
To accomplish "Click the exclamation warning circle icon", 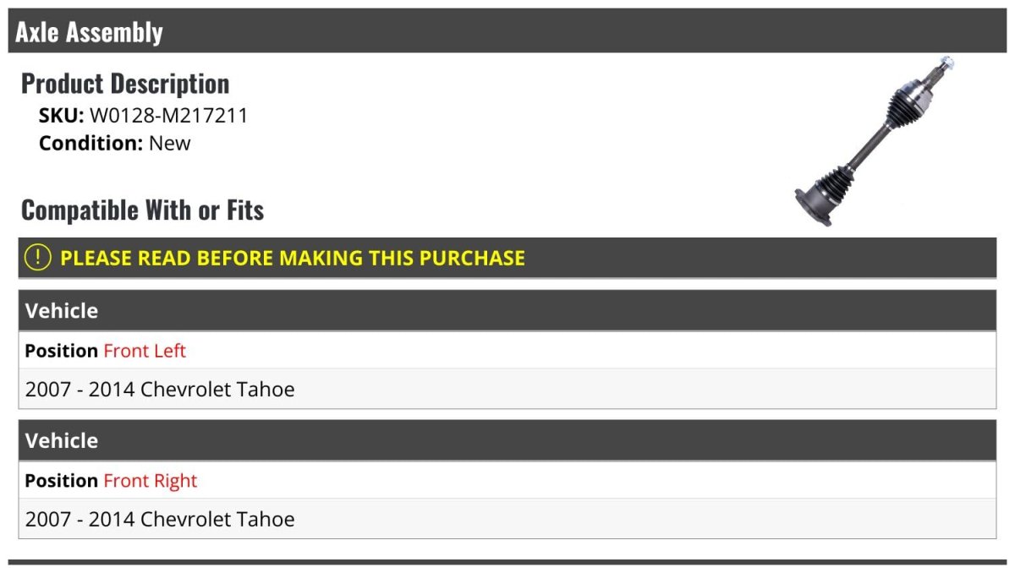I will (37, 258).
